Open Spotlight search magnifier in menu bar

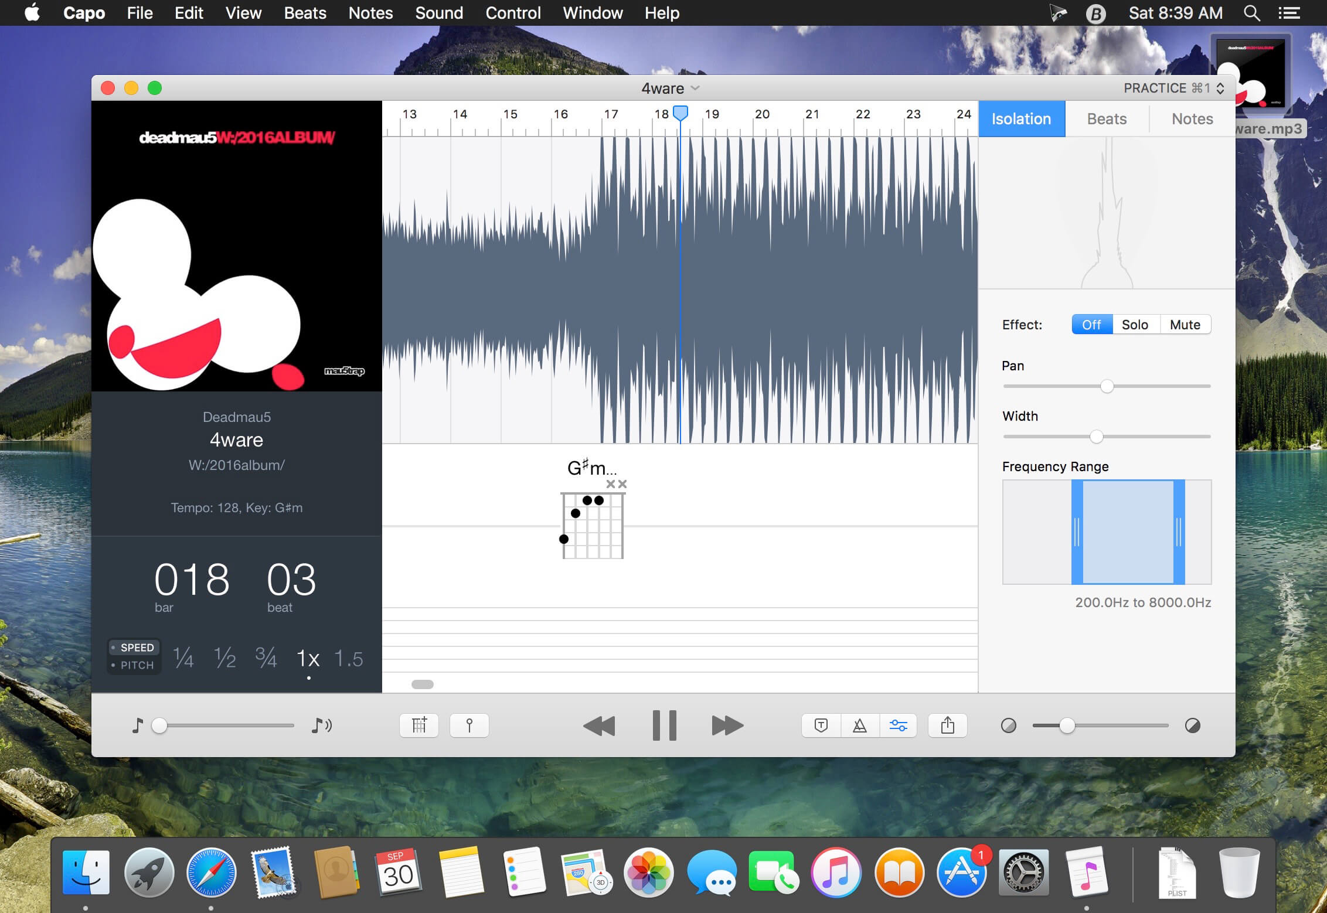click(1251, 13)
